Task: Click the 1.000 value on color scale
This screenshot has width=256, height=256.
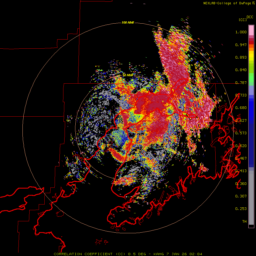Action: (x=241, y=32)
